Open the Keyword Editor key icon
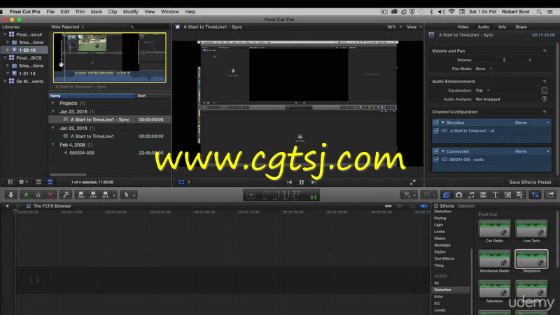The width and height of the screenshot is (560, 315). pos(66,195)
